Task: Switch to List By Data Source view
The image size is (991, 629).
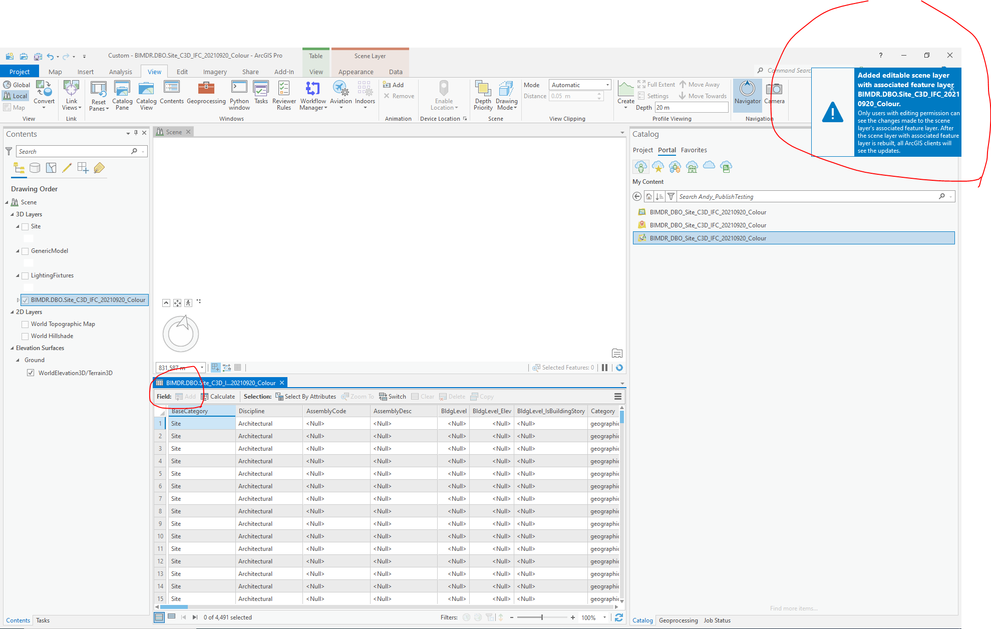Action: tap(35, 168)
